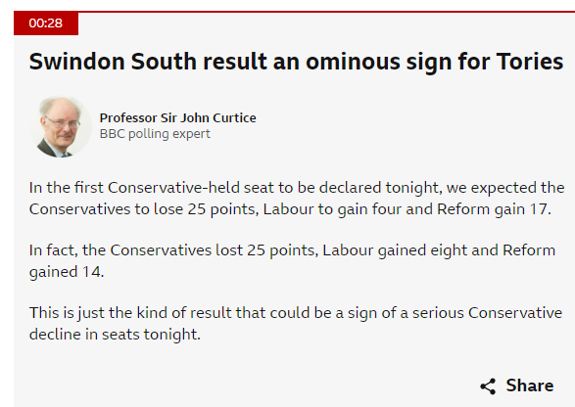
Task: Click 'gained 14.' text
Action: point(67,272)
